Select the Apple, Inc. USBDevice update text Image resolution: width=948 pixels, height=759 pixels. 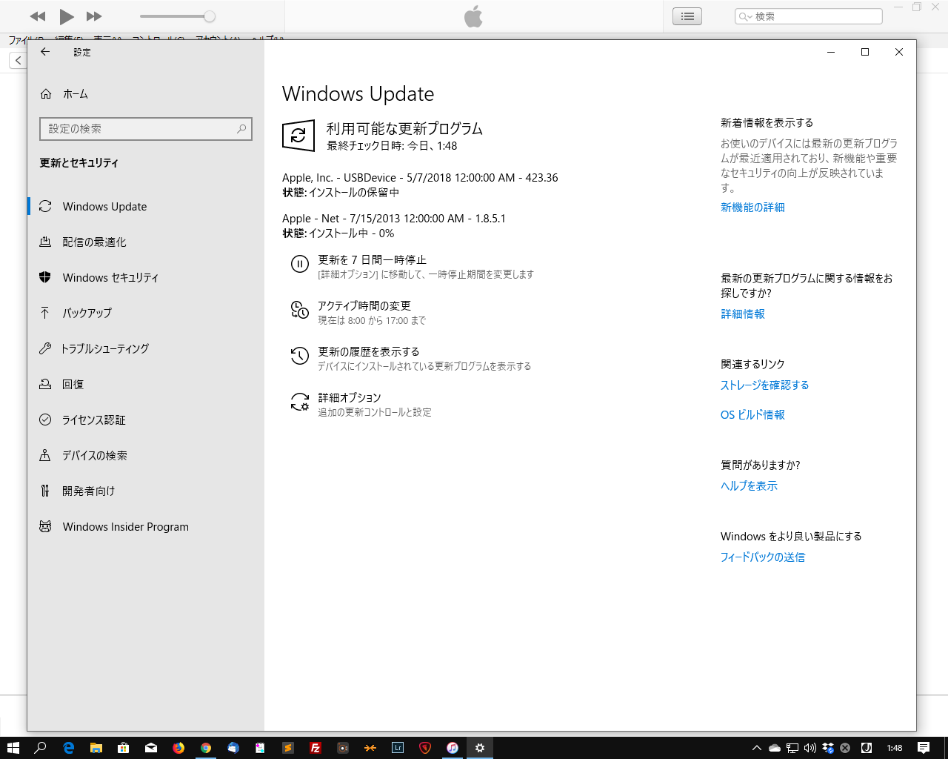point(420,178)
